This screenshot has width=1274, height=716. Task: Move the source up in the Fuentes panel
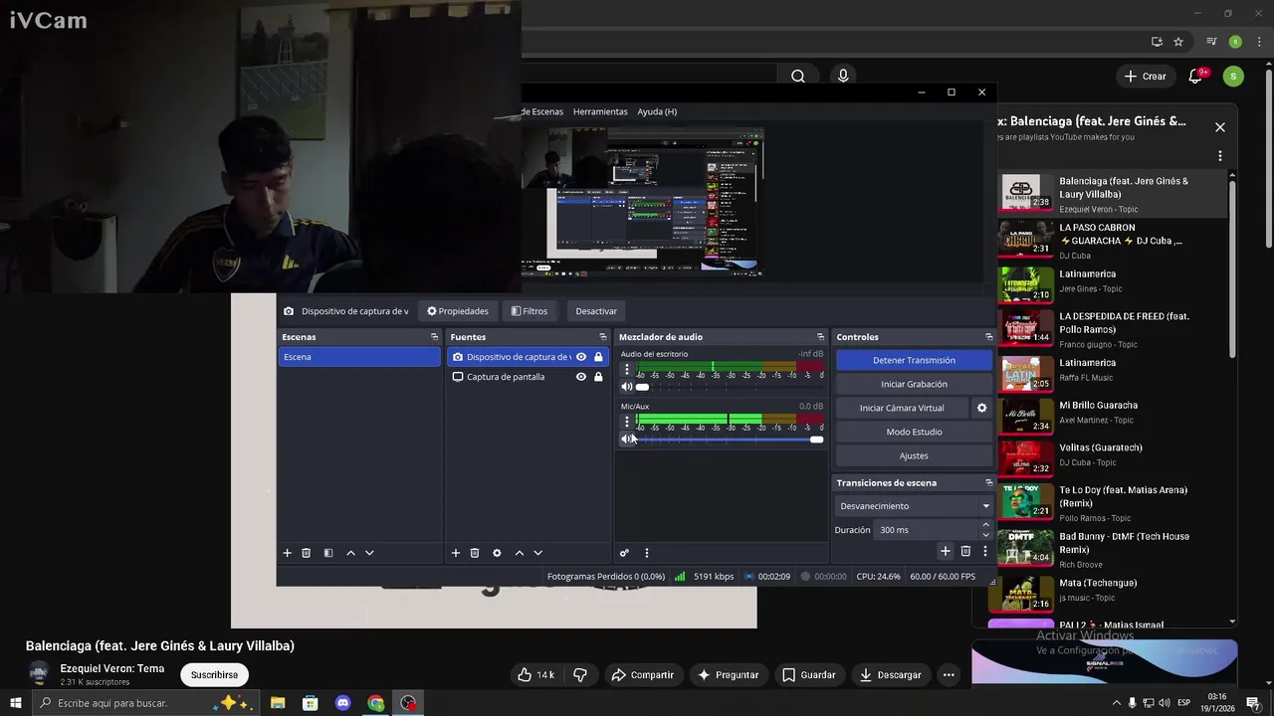pos(519,553)
